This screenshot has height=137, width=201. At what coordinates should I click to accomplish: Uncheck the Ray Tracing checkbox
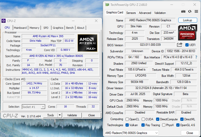143,125
